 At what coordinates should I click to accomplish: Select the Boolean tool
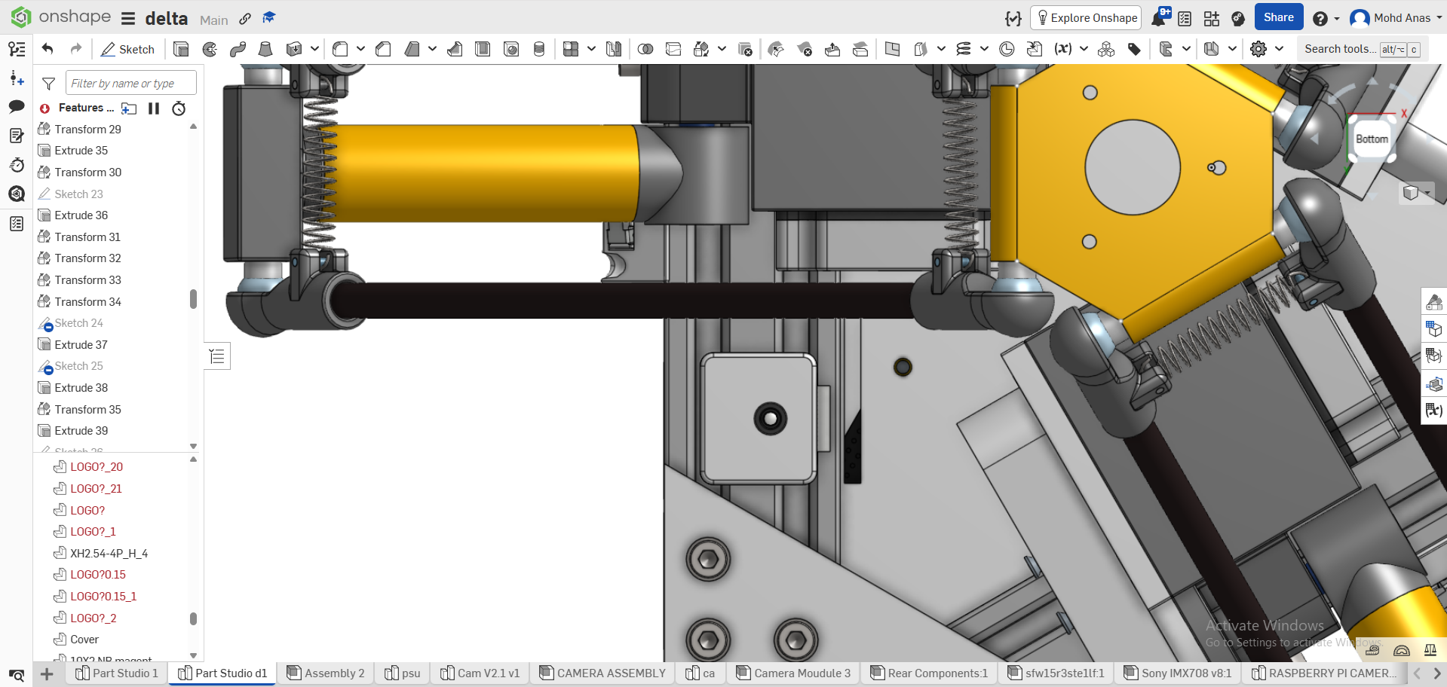[x=645, y=49]
